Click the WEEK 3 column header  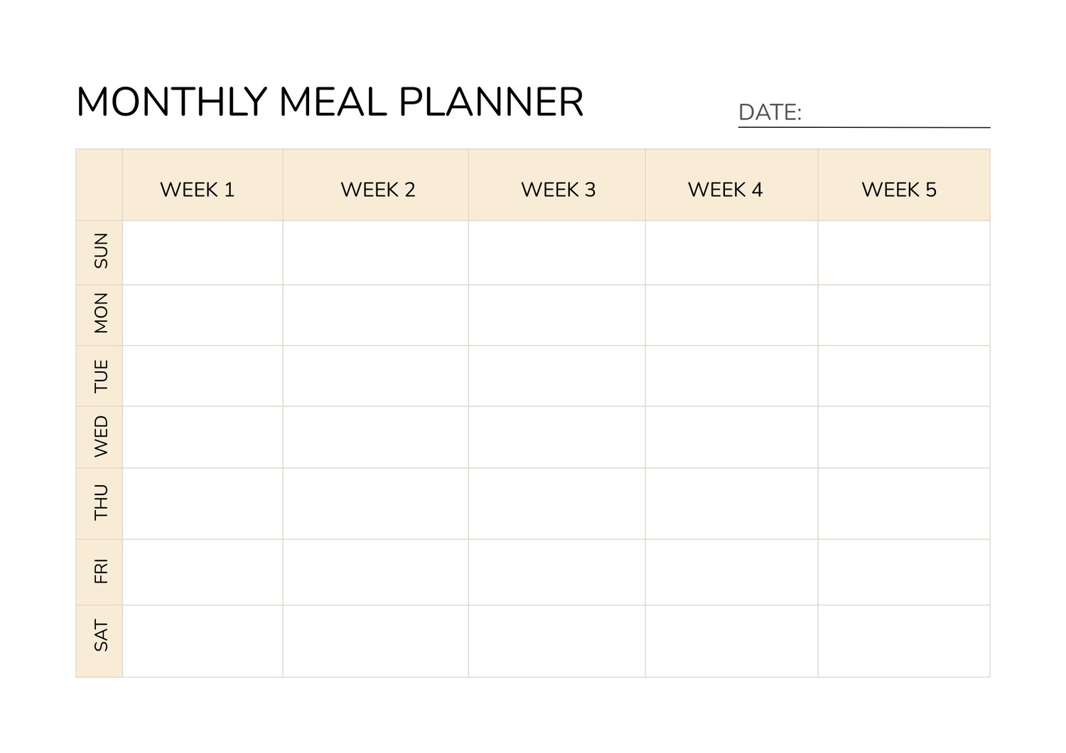tap(558, 190)
